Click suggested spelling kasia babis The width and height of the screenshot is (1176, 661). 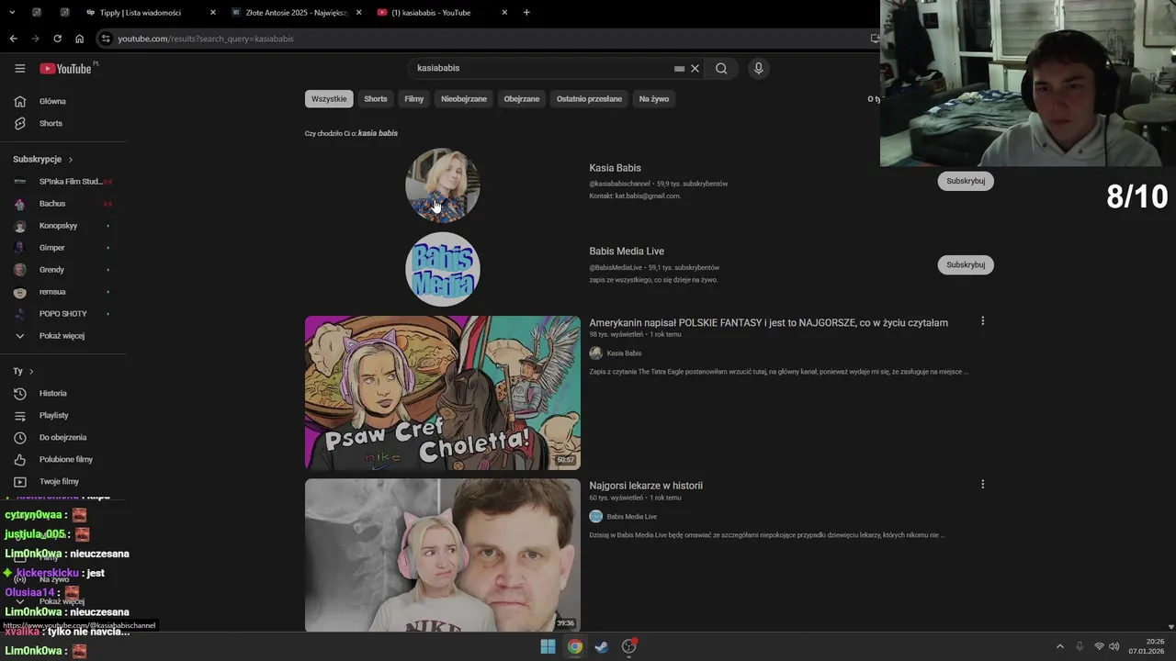(378, 133)
